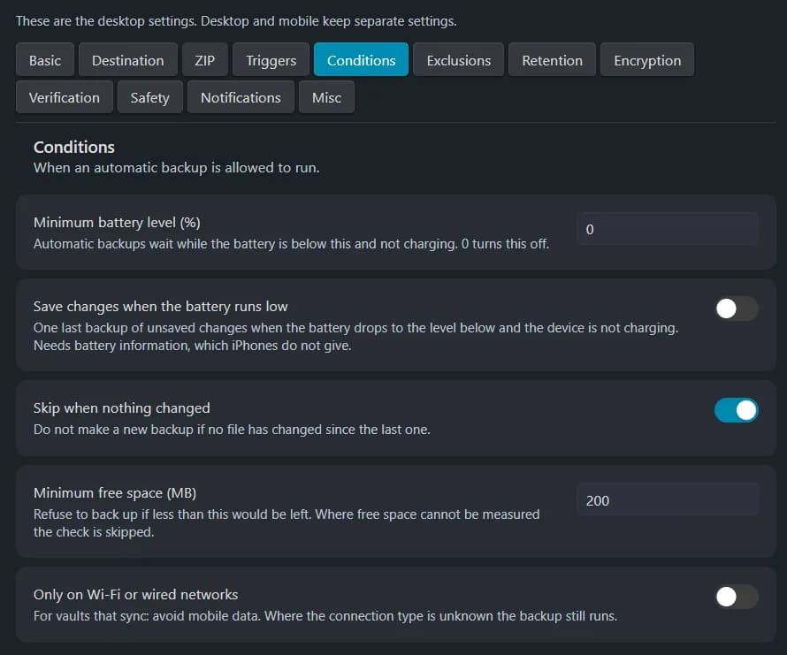Go to the Verification tab
This screenshot has height=655, width=787.
(65, 97)
